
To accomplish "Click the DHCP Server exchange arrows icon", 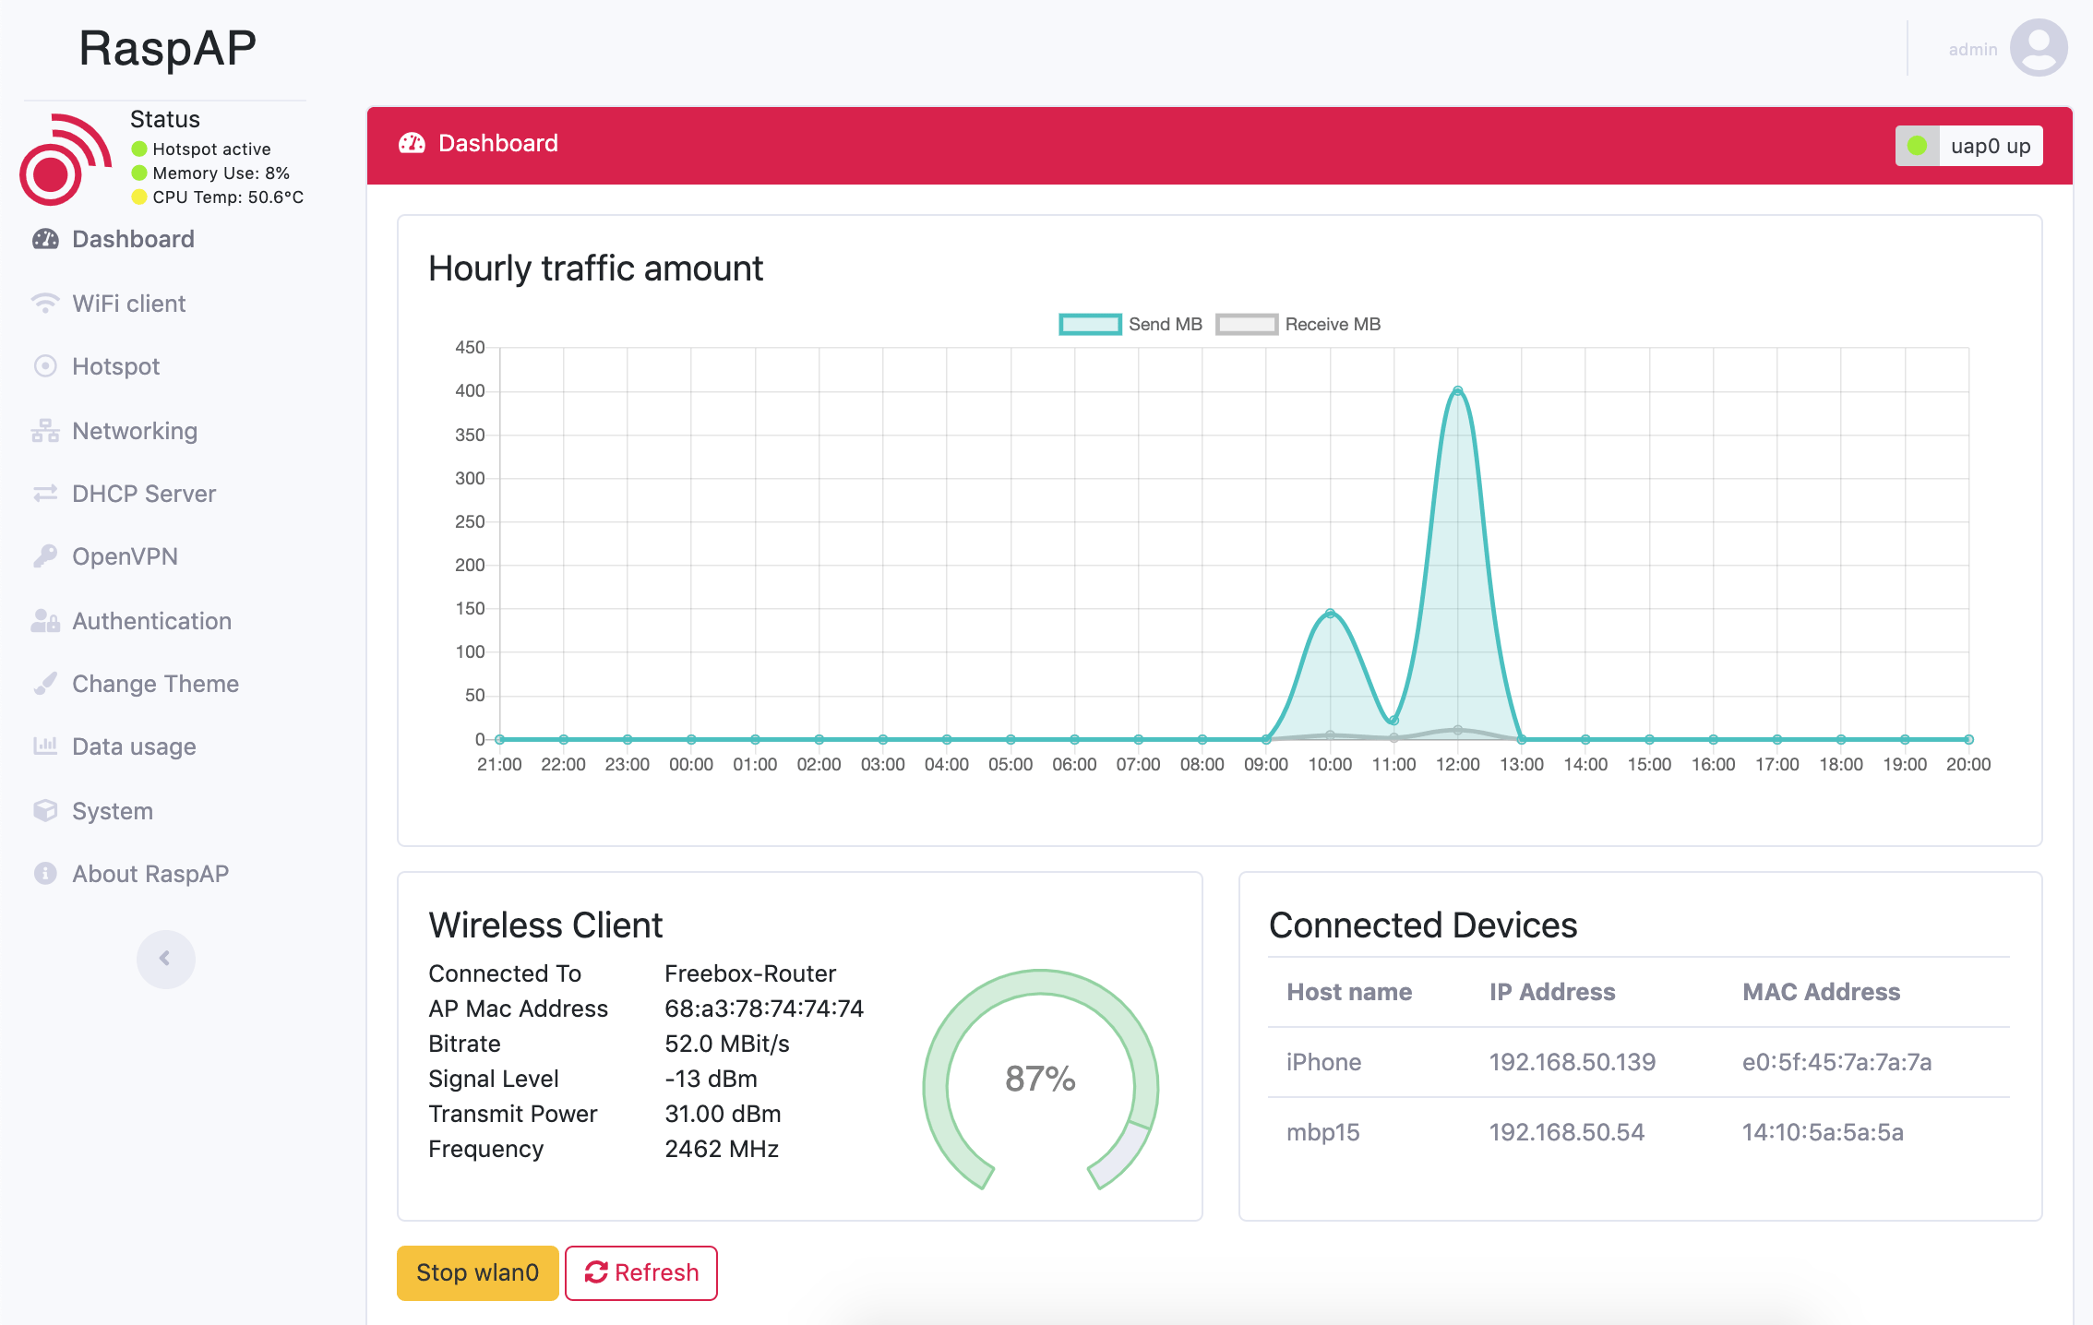I will click(x=45, y=494).
